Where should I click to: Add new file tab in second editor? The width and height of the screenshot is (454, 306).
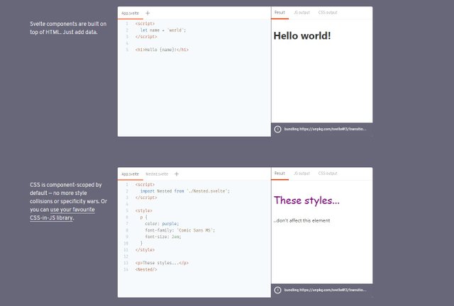click(177, 174)
